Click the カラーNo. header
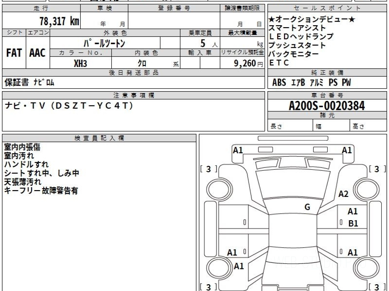 point(81,52)
